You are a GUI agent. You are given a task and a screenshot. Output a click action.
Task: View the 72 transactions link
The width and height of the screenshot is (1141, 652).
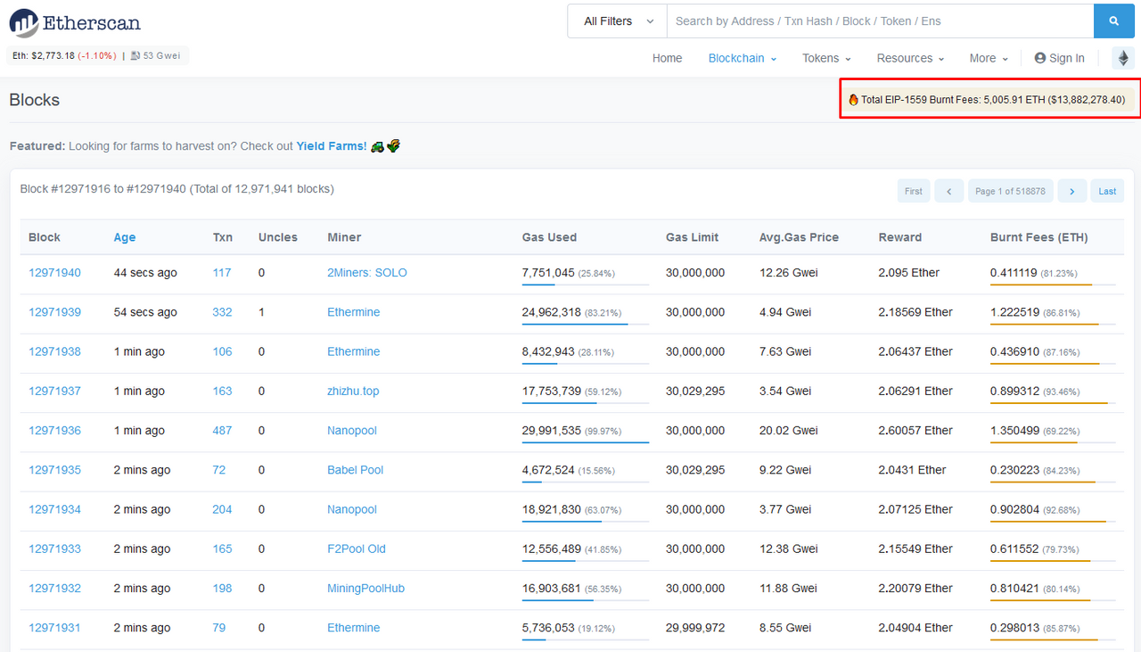219,470
